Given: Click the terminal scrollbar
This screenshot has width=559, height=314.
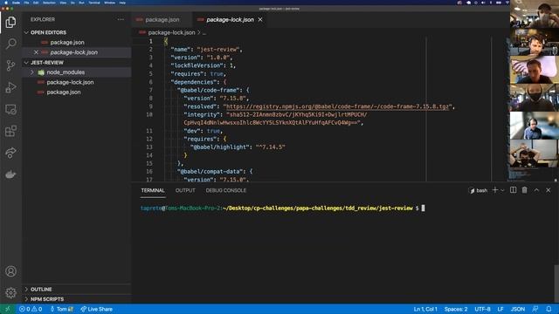Looking at the screenshot, I should click(x=556, y=283).
